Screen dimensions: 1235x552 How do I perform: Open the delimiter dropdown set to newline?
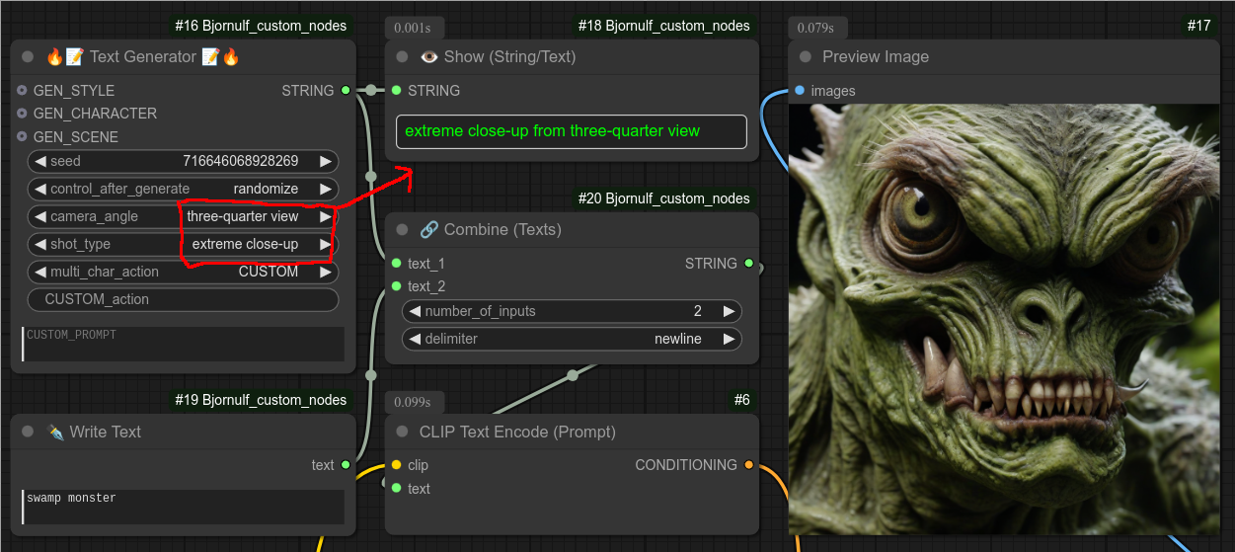click(x=572, y=339)
